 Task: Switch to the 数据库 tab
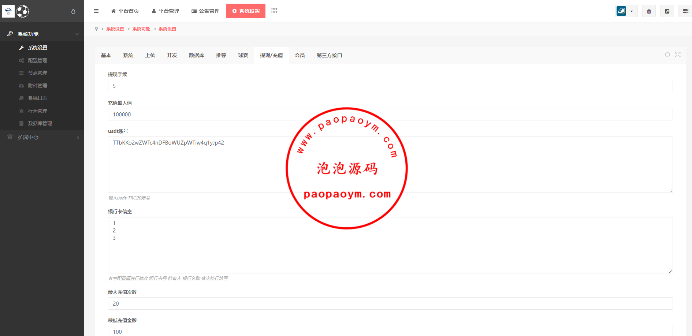click(197, 55)
